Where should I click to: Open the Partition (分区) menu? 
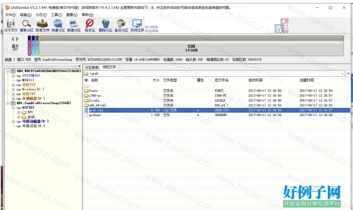tap(41, 15)
